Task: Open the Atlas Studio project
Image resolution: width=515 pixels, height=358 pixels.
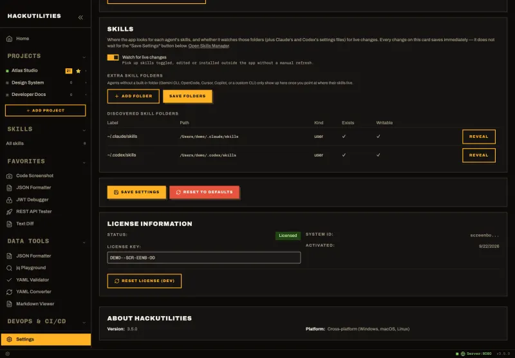Action: click(x=24, y=71)
